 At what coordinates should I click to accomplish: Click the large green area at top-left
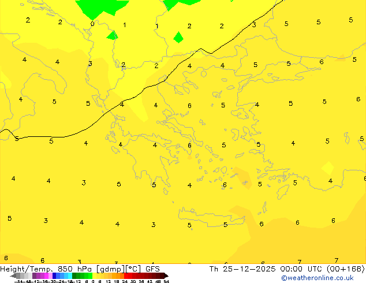pos(99,8)
